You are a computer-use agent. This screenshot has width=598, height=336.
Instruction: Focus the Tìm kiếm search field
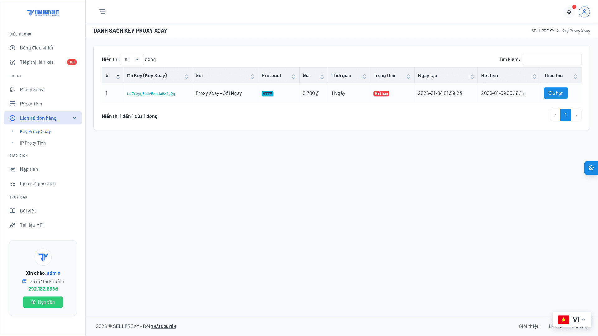pos(552,59)
